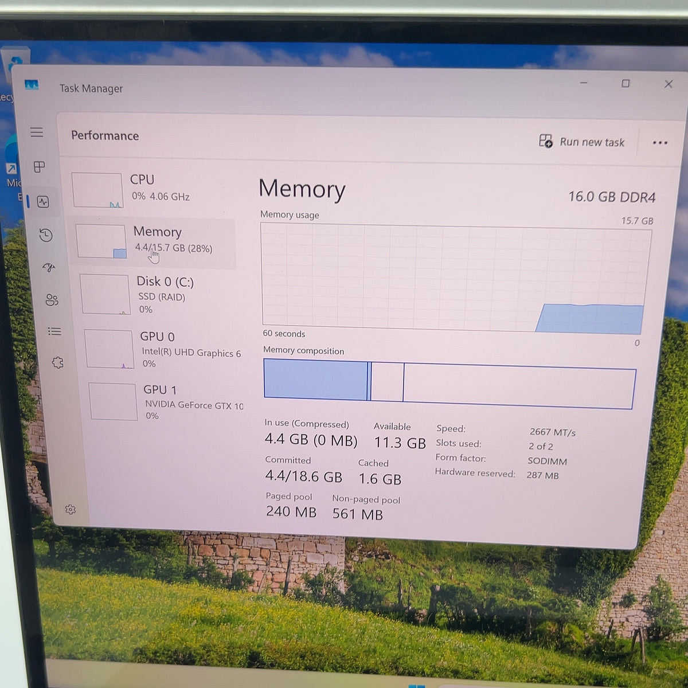688x688 pixels.
Task: Click the 'Memory' page heading
Action: pyautogui.click(x=302, y=189)
